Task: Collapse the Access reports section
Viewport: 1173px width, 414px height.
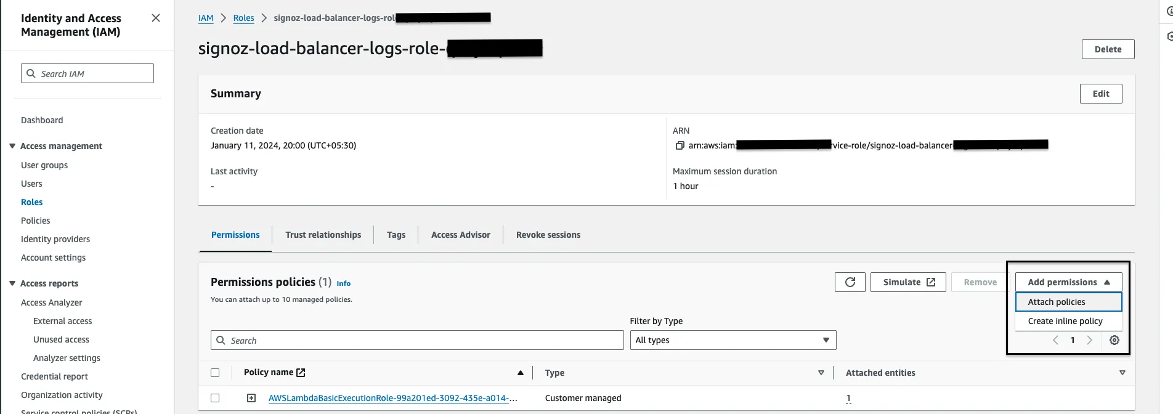Action: pyautogui.click(x=12, y=283)
